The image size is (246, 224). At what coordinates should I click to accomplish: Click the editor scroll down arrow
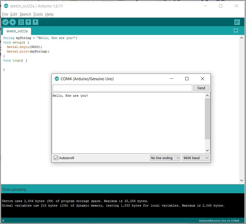[241, 180]
